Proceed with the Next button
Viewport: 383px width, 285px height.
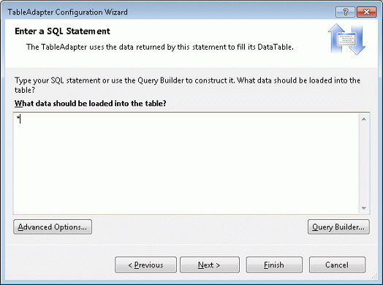pos(210,265)
